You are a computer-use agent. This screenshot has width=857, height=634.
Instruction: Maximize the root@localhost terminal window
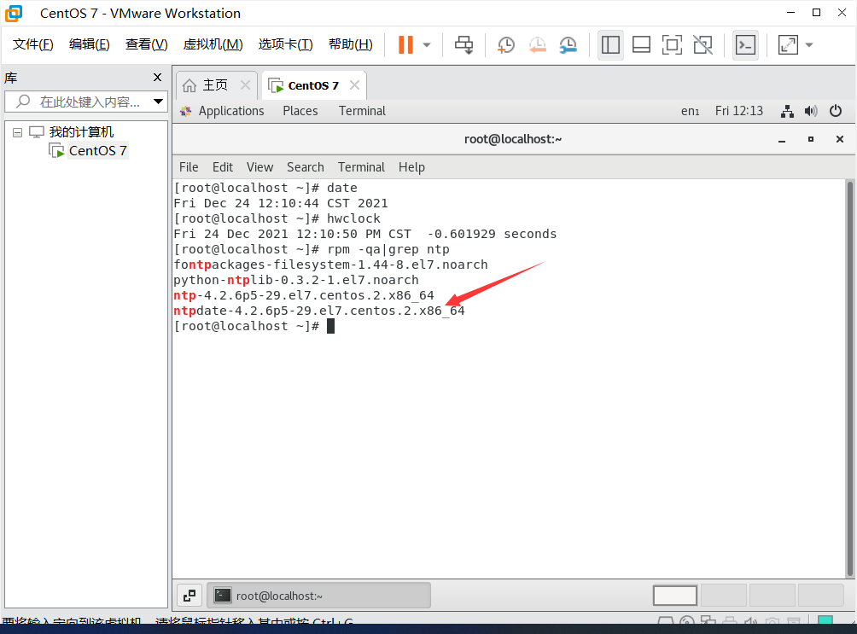pyautogui.click(x=811, y=139)
